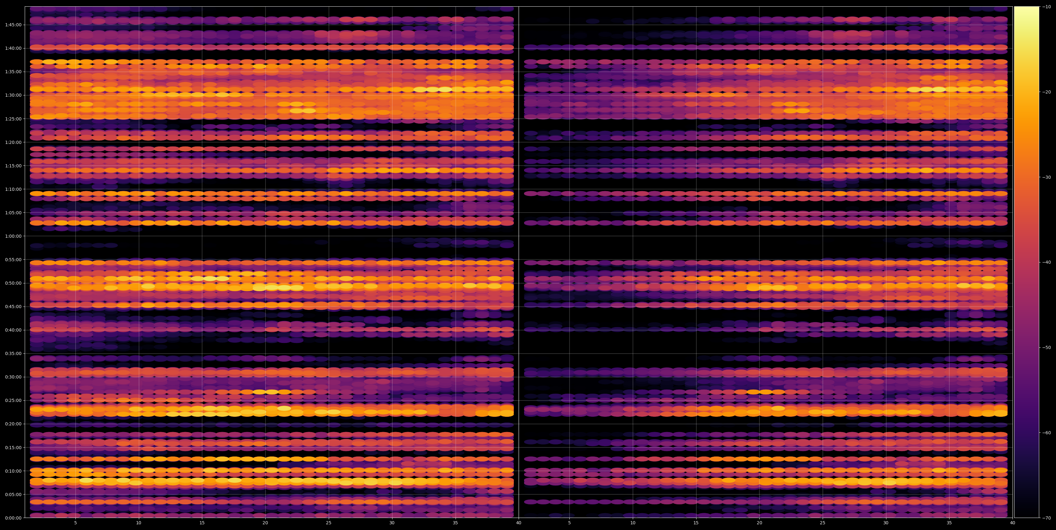The height and width of the screenshot is (530, 1056).
Task: Pick the 1:45:00 y-axis tick label
Action: click(x=13, y=25)
